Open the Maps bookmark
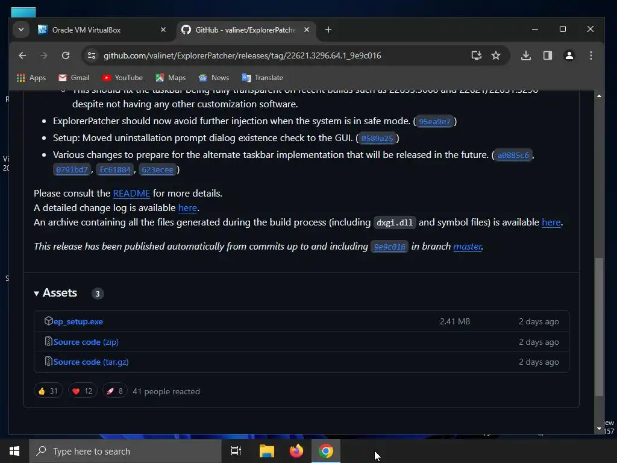This screenshot has height=463, width=617. pos(171,78)
